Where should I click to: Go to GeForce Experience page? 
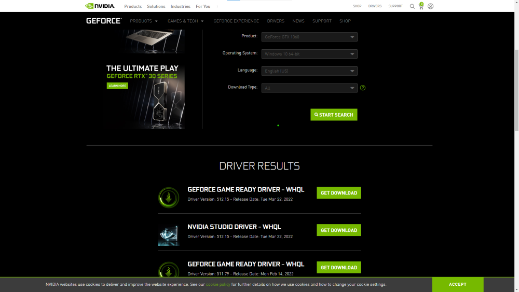(x=236, y=21)
